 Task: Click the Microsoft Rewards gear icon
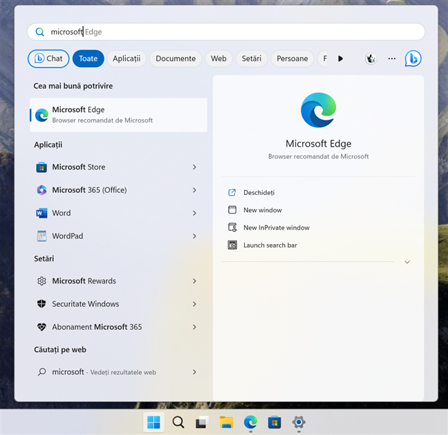tap(41, 281)
